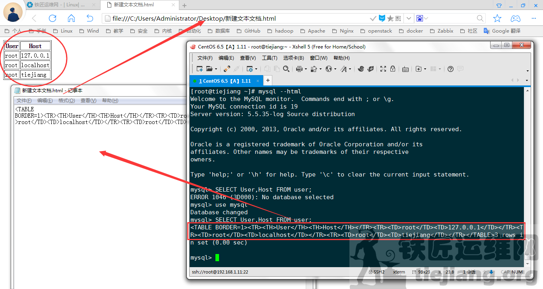Click the browser refresh icon

click(x=52, y=18)
